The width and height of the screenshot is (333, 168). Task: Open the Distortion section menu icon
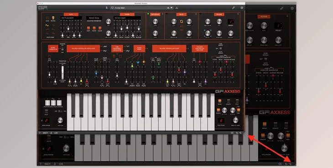point(163,14)
